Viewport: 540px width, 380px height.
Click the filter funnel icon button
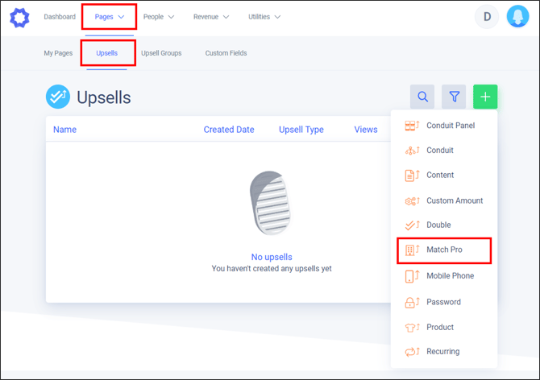(x=455, y=97)
